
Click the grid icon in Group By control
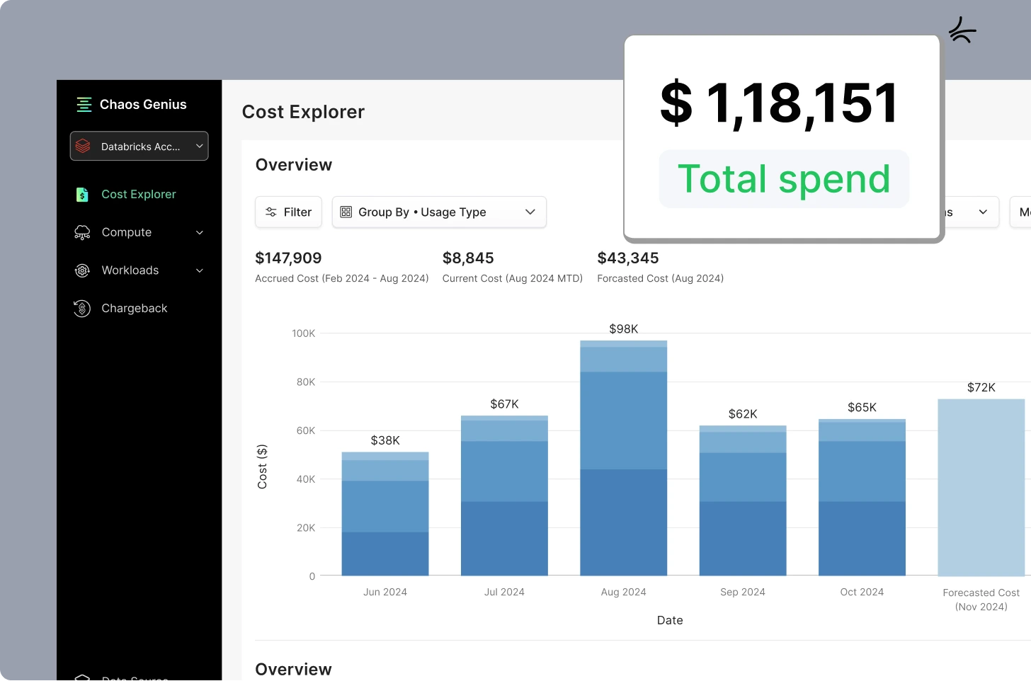(x=345, y=212)
